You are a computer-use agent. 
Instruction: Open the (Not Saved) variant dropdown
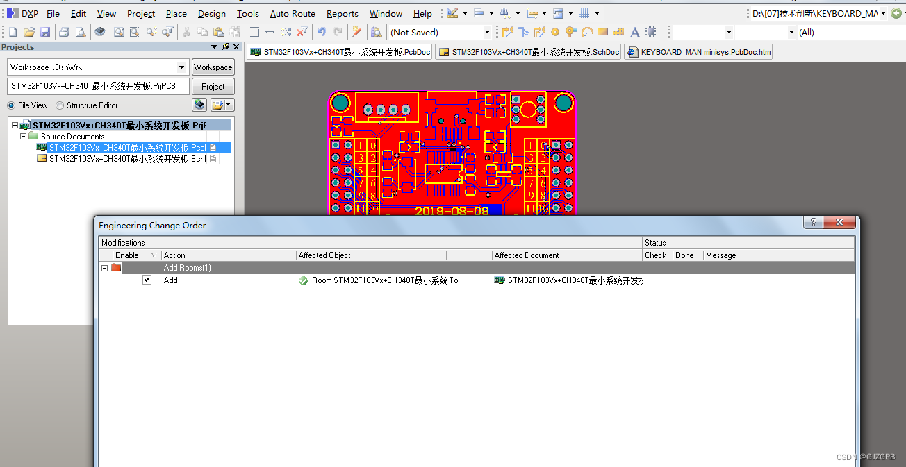point(486,32)
